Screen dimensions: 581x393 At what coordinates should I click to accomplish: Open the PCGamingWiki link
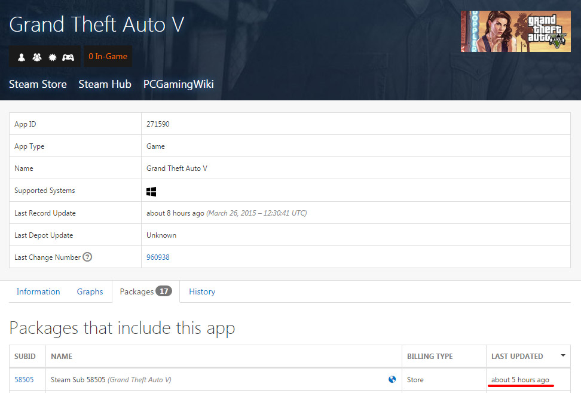(x=179, y=84)
